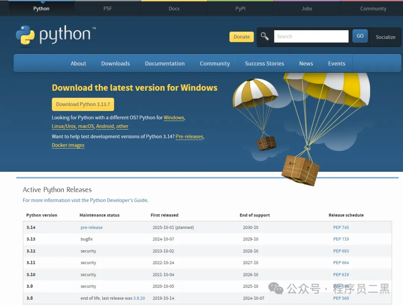Viewport: 403px width, 305px height.
Task: Expand the Documentation navigation menu
Action: pyautogui.click(x=165, y=63)
